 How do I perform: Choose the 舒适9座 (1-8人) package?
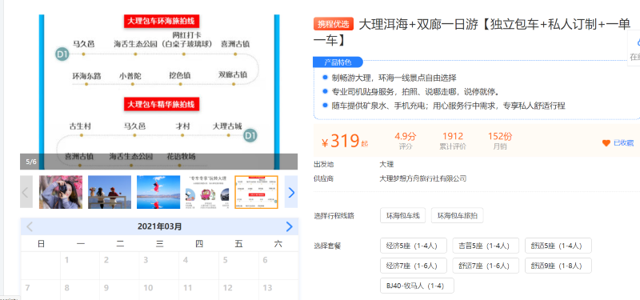558,266
